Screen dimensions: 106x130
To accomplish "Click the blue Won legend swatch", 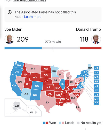I will 44,123.
